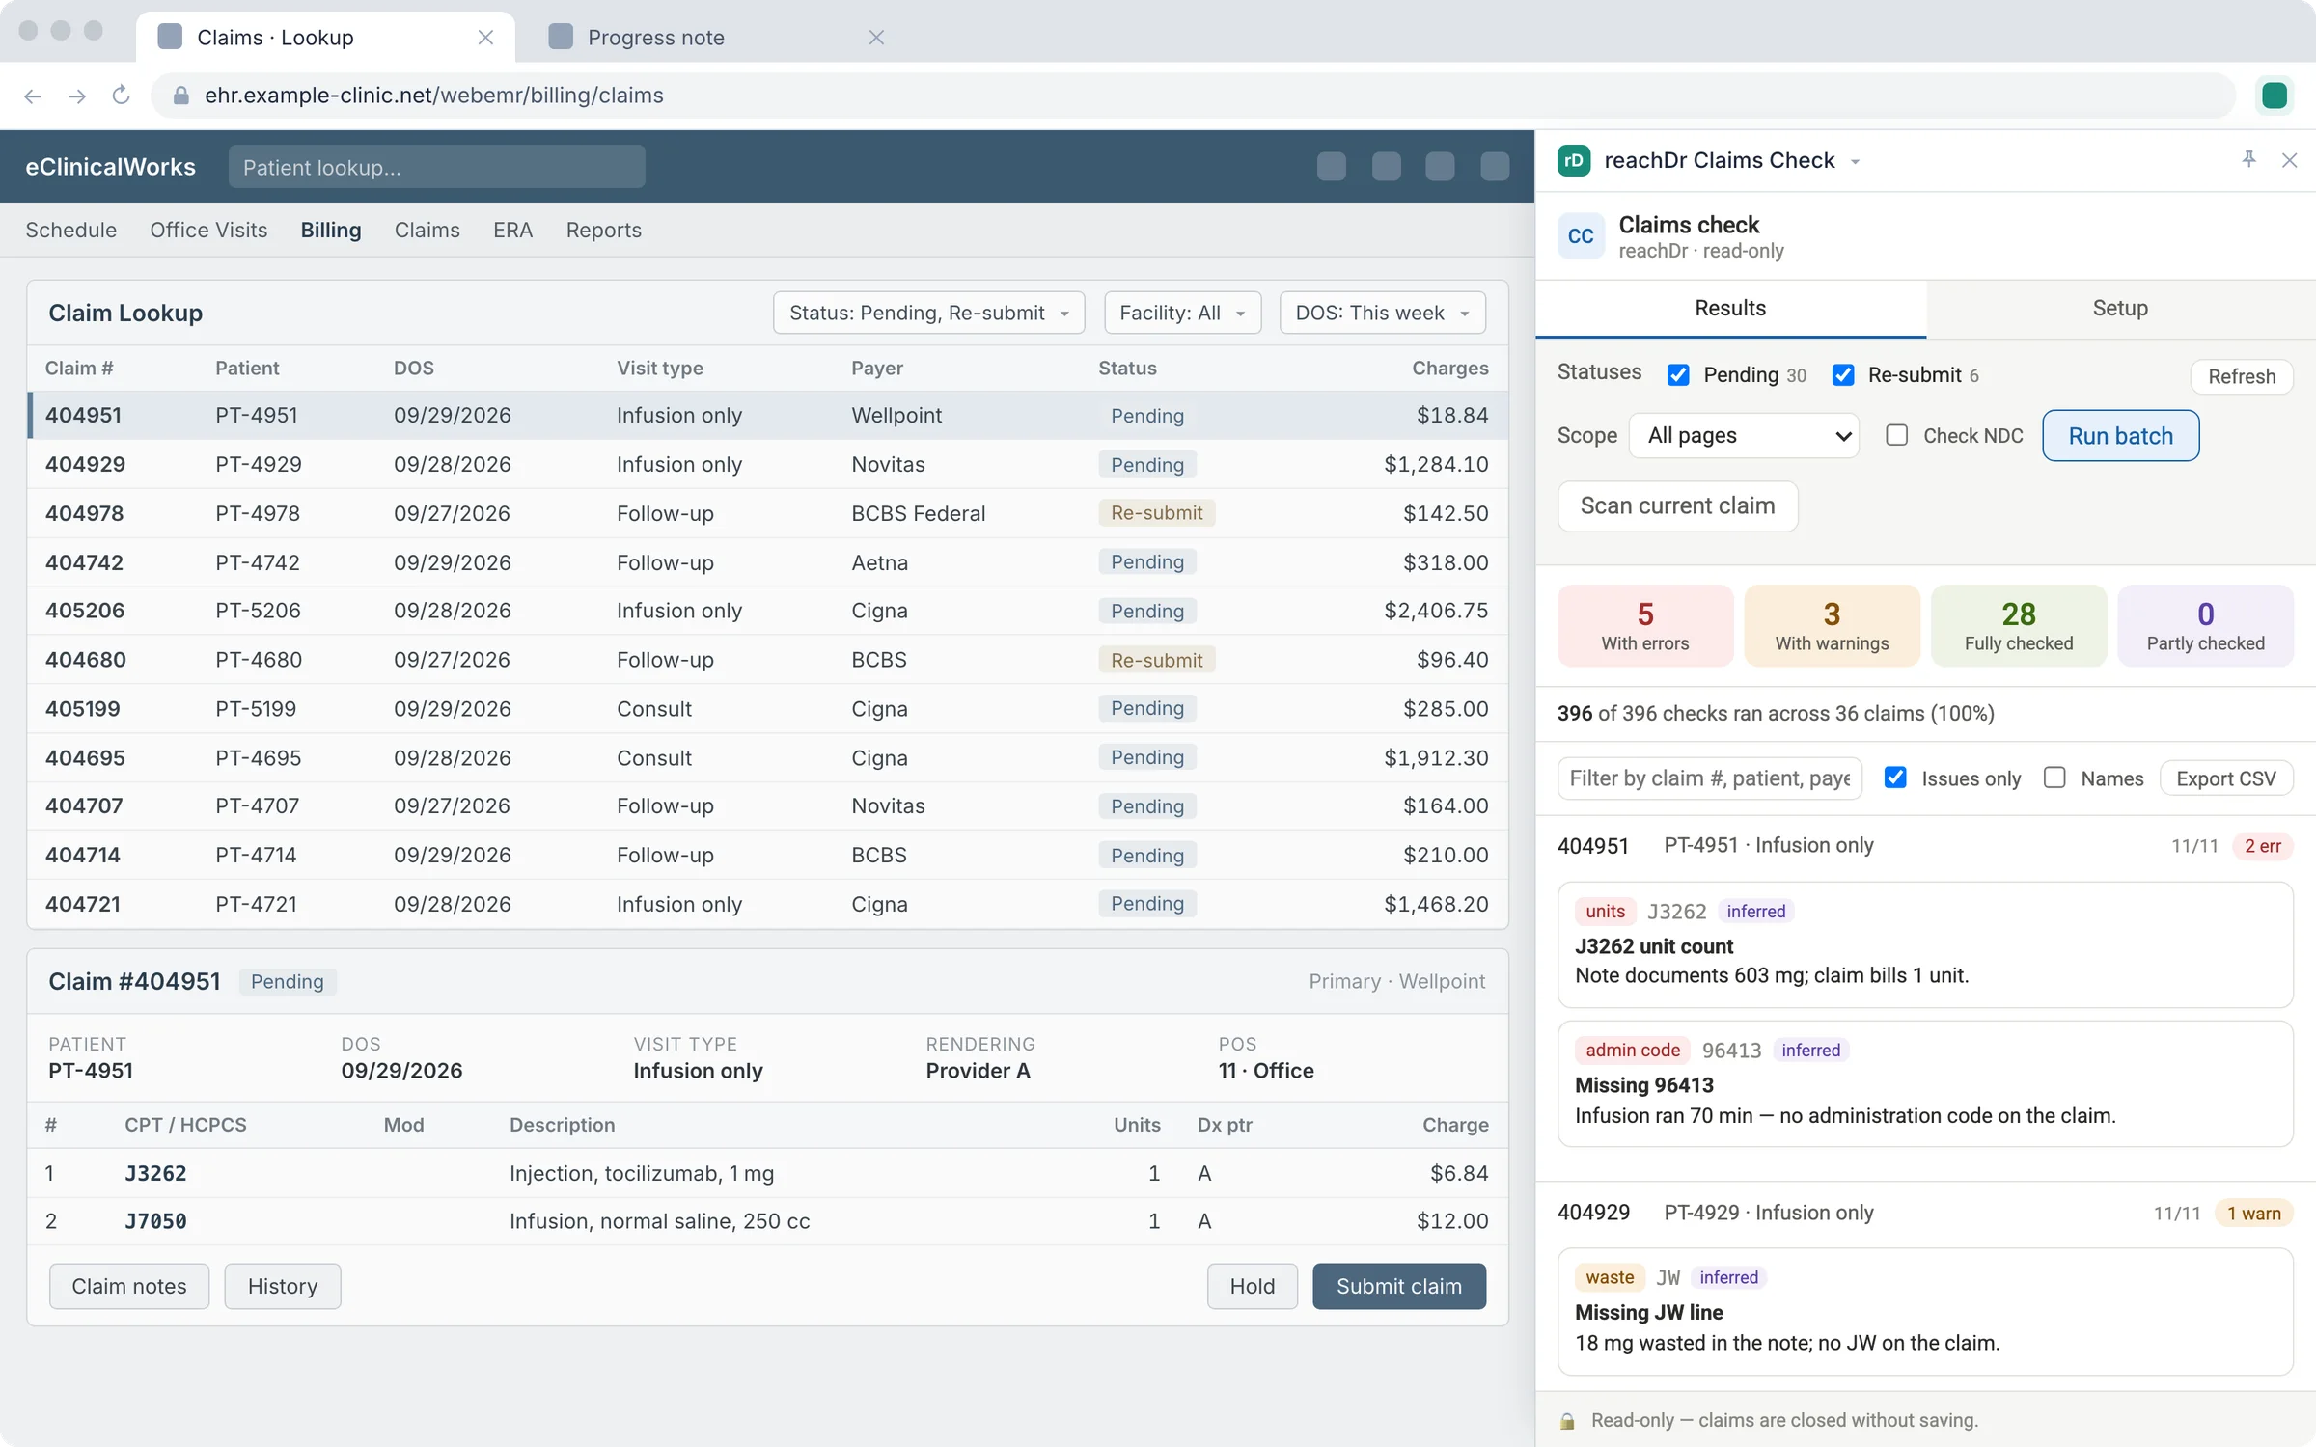Open claim History
This screenshot has height=1447, width=2316.
click(x=282, y=1286)
